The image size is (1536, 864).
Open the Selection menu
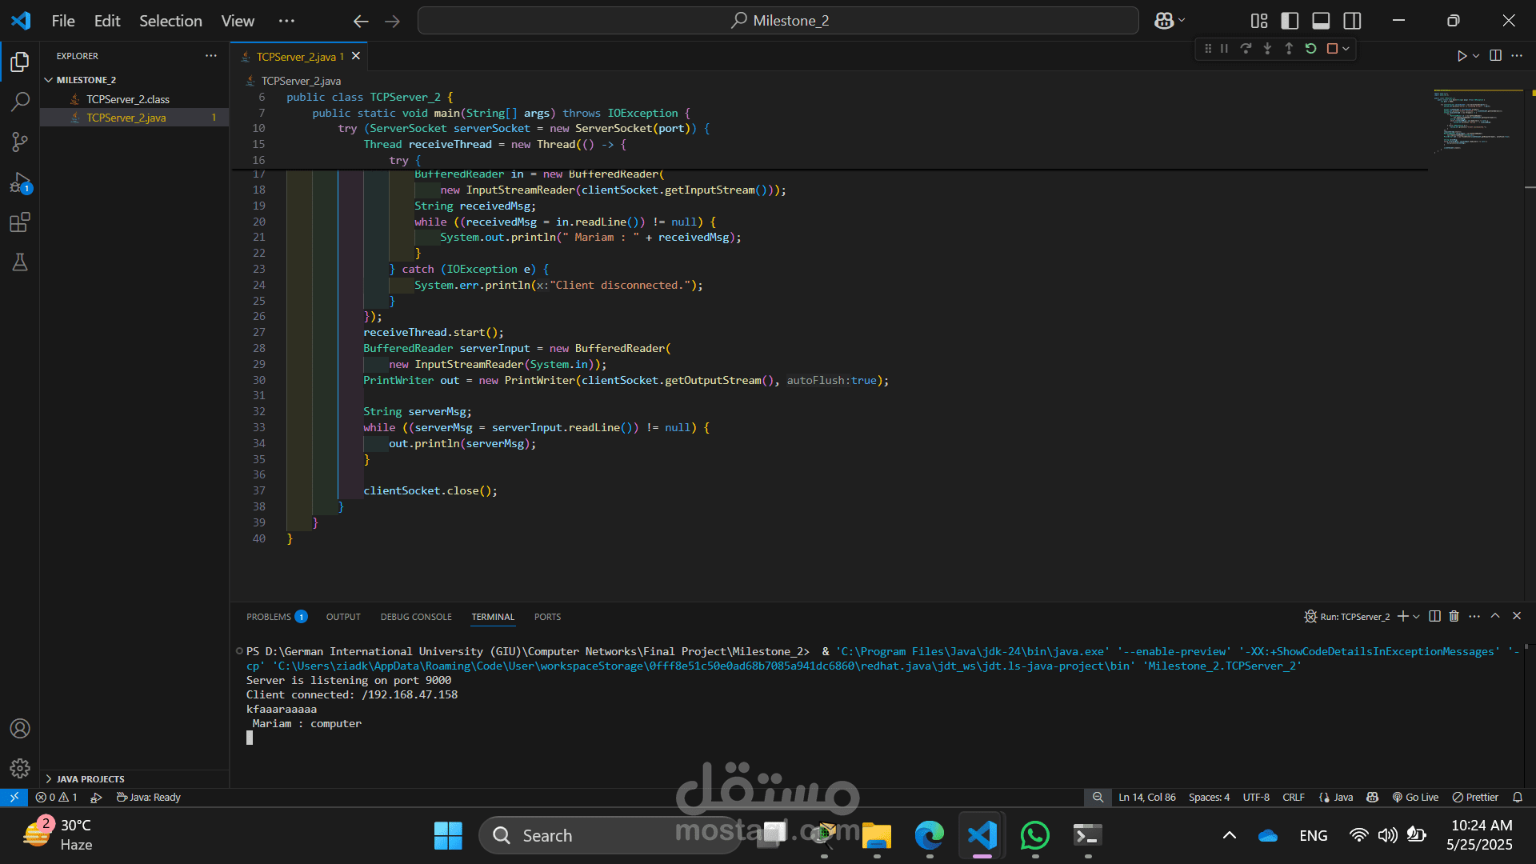point(170,21)
